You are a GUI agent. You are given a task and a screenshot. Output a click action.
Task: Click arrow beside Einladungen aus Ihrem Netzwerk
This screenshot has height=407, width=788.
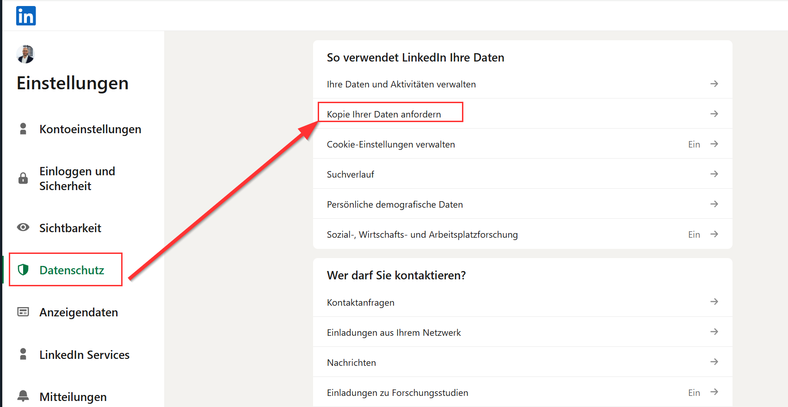714,332
